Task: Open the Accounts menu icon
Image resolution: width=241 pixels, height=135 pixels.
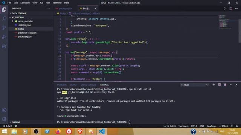Action: pos(4,110)
